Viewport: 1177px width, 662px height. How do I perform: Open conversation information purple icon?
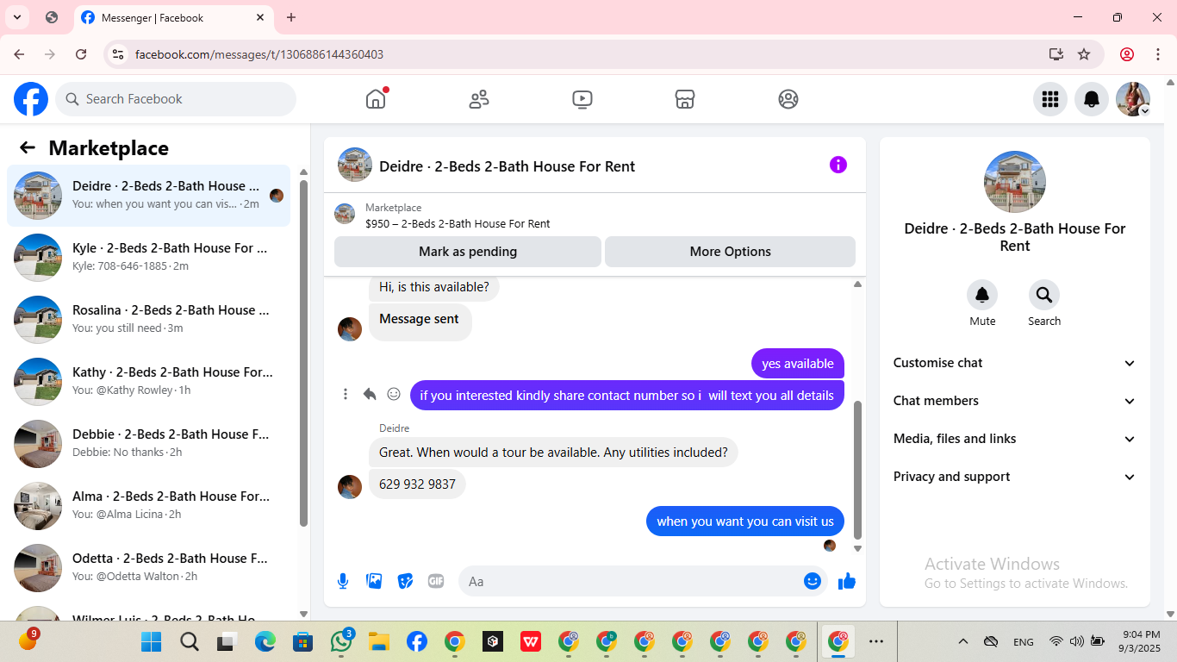(838, 165)
